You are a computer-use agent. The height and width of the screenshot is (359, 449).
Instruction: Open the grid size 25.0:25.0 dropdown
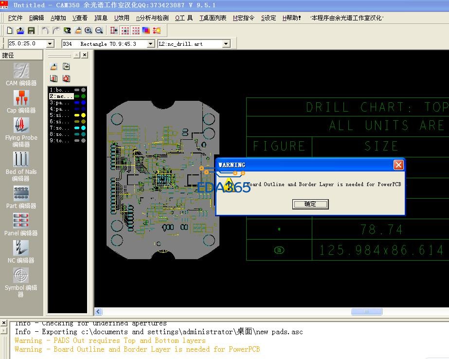50,44
